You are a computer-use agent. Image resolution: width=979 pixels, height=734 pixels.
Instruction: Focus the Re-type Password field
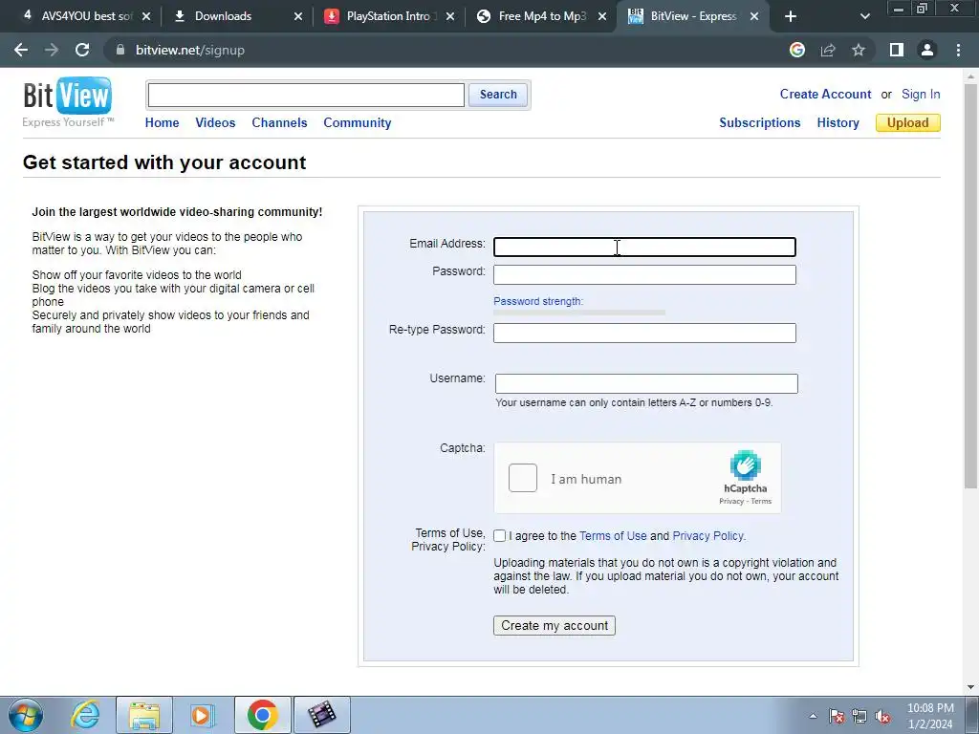pyautogui.click(x=644, y=333)
